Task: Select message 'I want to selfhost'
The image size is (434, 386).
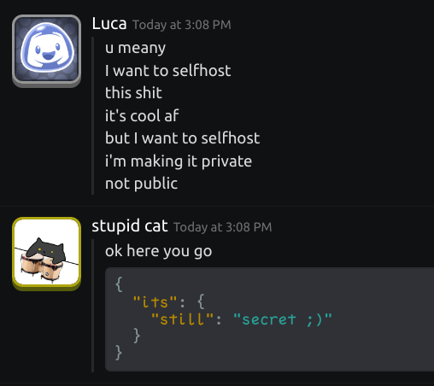Action: pos(168,71)
